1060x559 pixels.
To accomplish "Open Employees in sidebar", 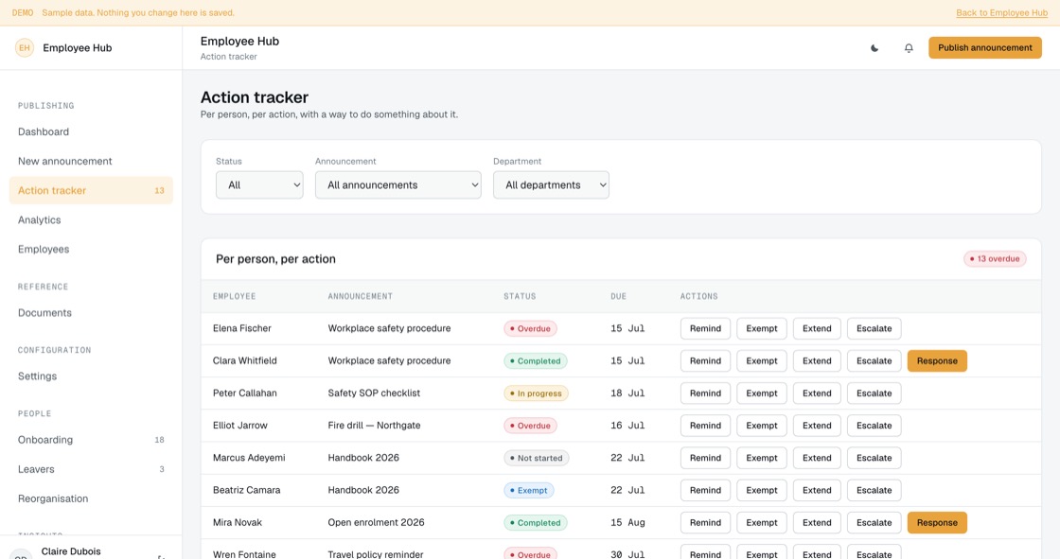I will (91, 250).
